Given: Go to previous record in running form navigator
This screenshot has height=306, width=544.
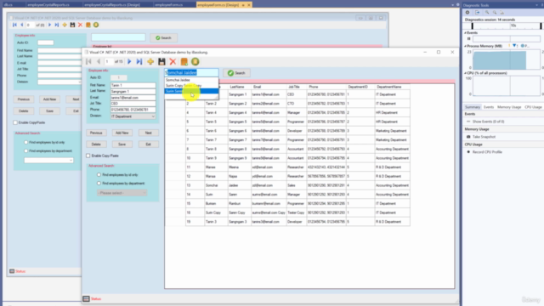Looking at the screenshot, I should click(x=99, y=62).
